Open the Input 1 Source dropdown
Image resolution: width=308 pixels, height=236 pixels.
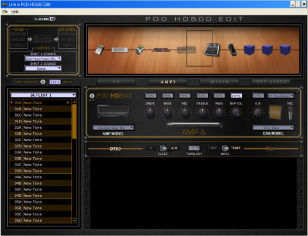(x=43, y=58)
